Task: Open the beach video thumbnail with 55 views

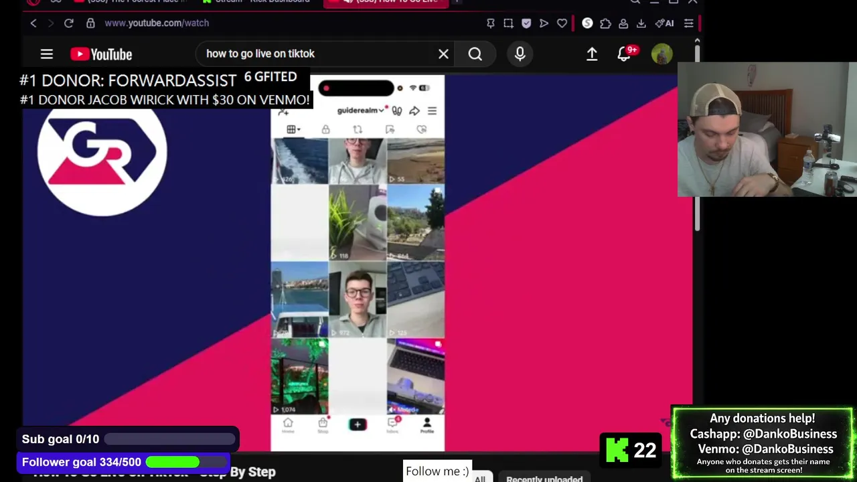Action: pos(416,161)
